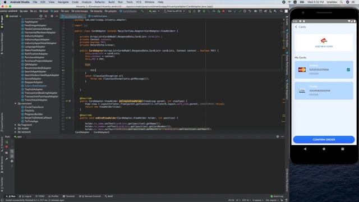
Task: Open the Project panel settings gear
Action: coord(52,16)
